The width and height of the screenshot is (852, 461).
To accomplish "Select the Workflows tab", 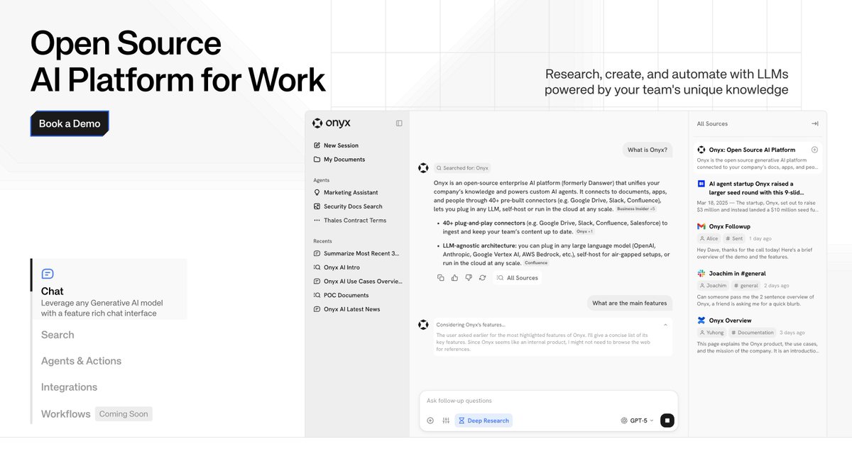I will point(66,414).
